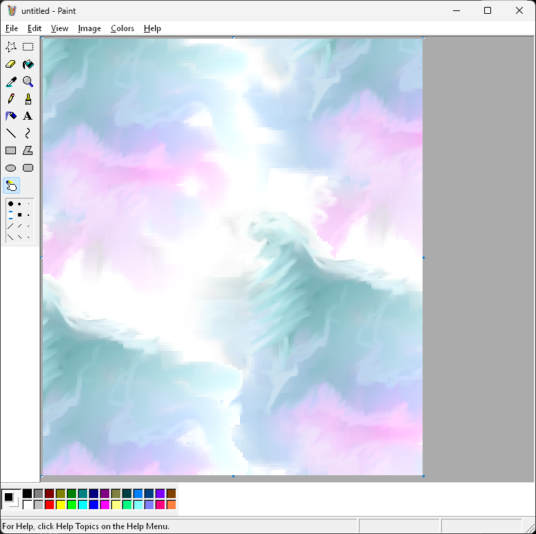Screen dimensions: 536x534
Task: Click the highlighted hand smudge tool
Action: (x=11, y=185)
